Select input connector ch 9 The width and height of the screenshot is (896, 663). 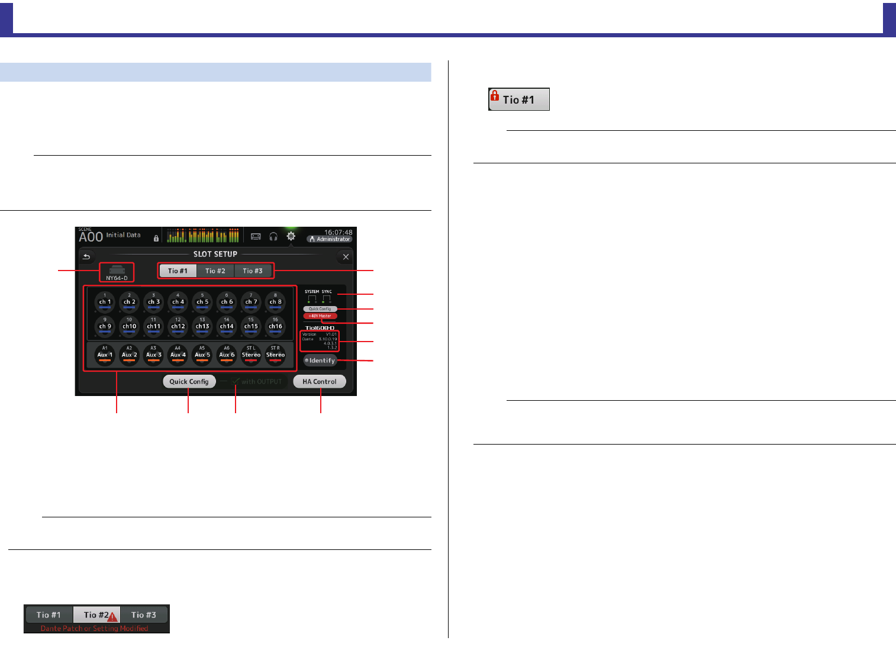point(105,326)
